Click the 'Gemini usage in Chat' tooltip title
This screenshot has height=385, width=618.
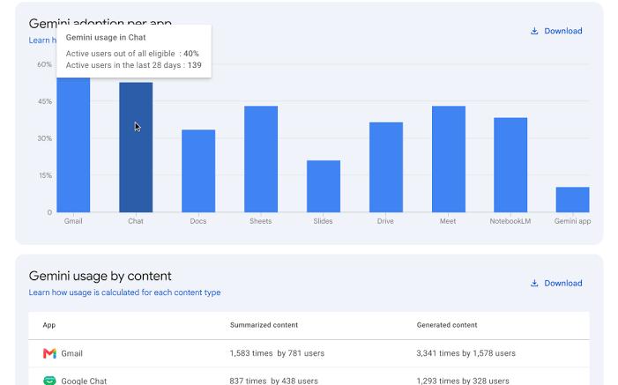click(106, 37)
